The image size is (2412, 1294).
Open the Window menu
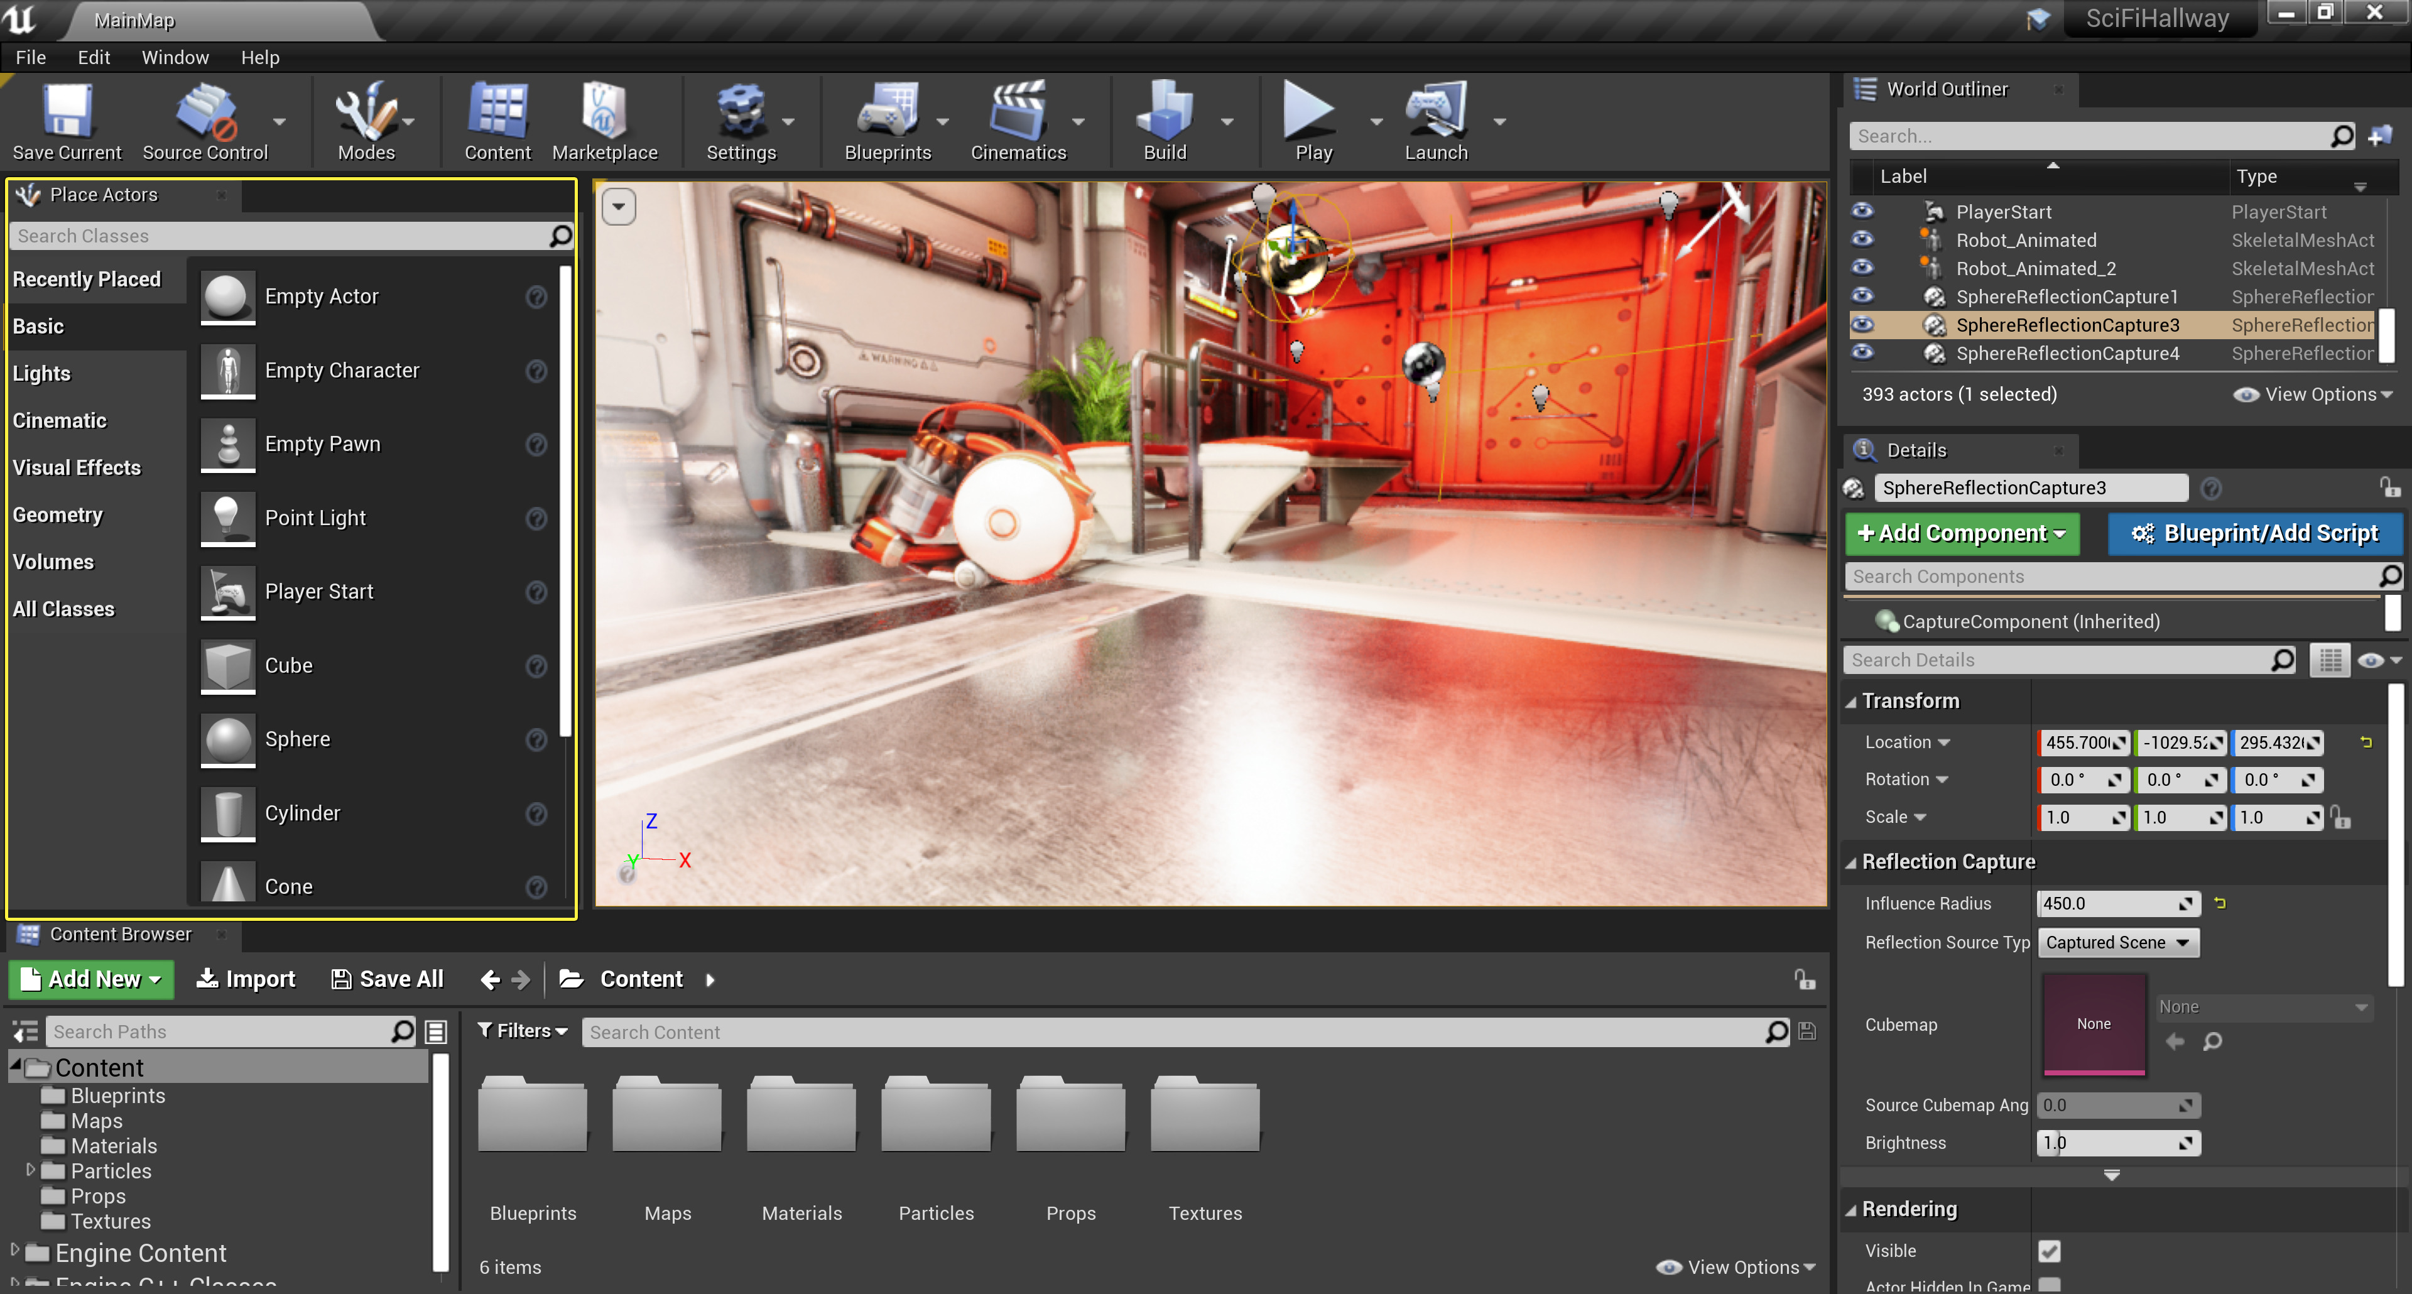point(175,57)
